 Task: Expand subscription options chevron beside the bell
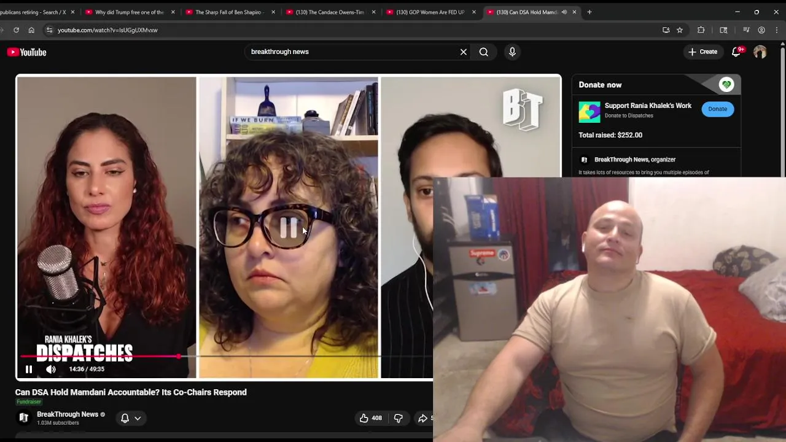138,418
